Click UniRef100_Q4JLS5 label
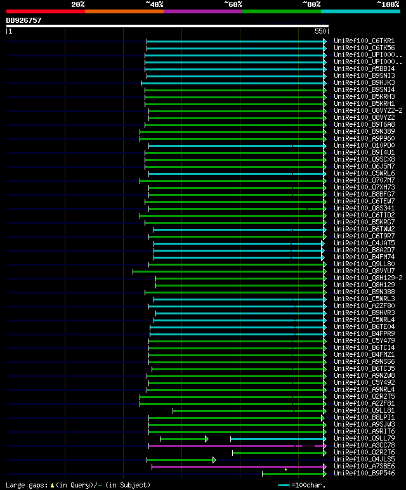The image size is (406, 490). pos(364,460)
